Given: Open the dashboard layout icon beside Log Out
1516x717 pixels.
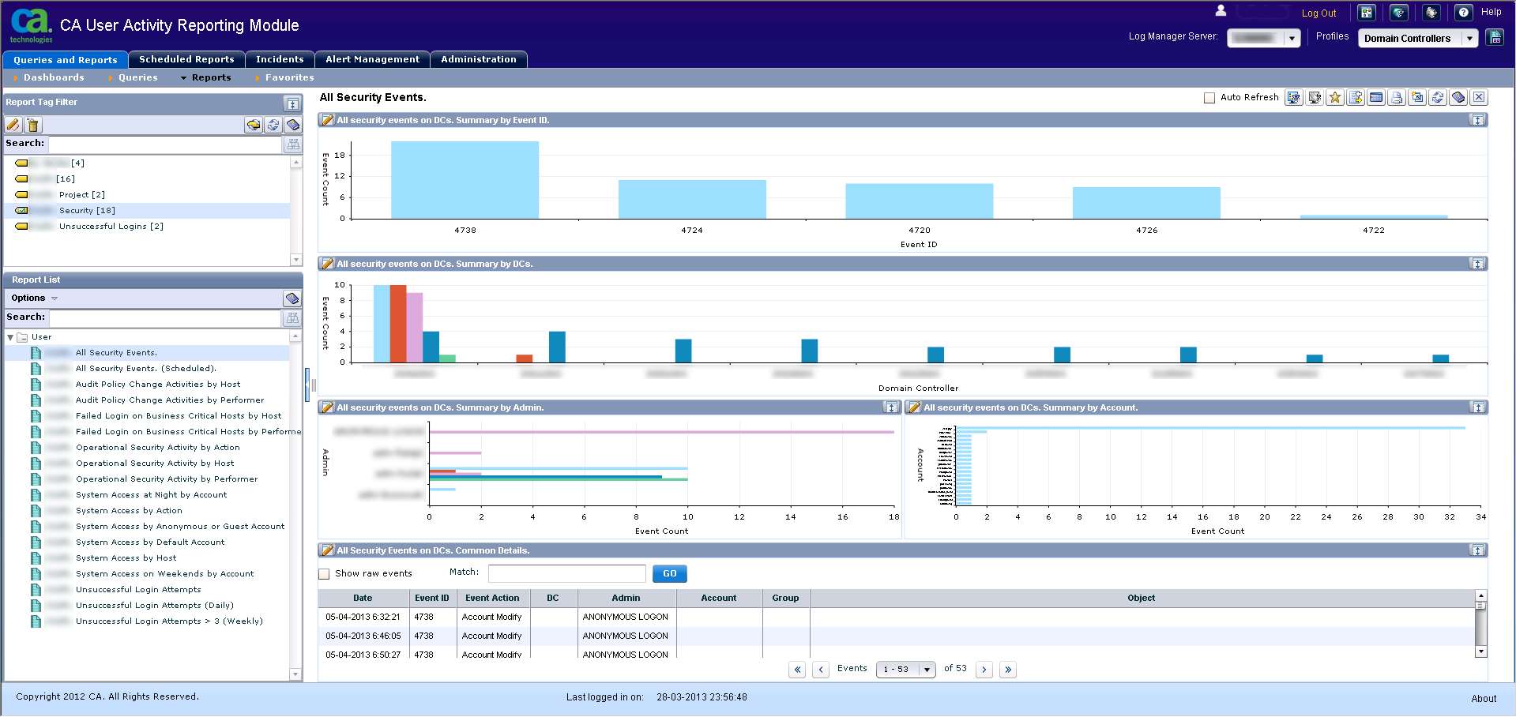Looking at the screenshot, I should [1367, 13].
